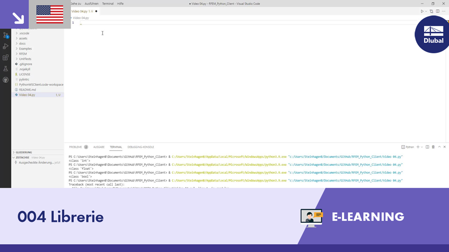This screenshot has height=252, width=449.
Task: Click the Traceback line in terminal
Action: click(96, 185)
